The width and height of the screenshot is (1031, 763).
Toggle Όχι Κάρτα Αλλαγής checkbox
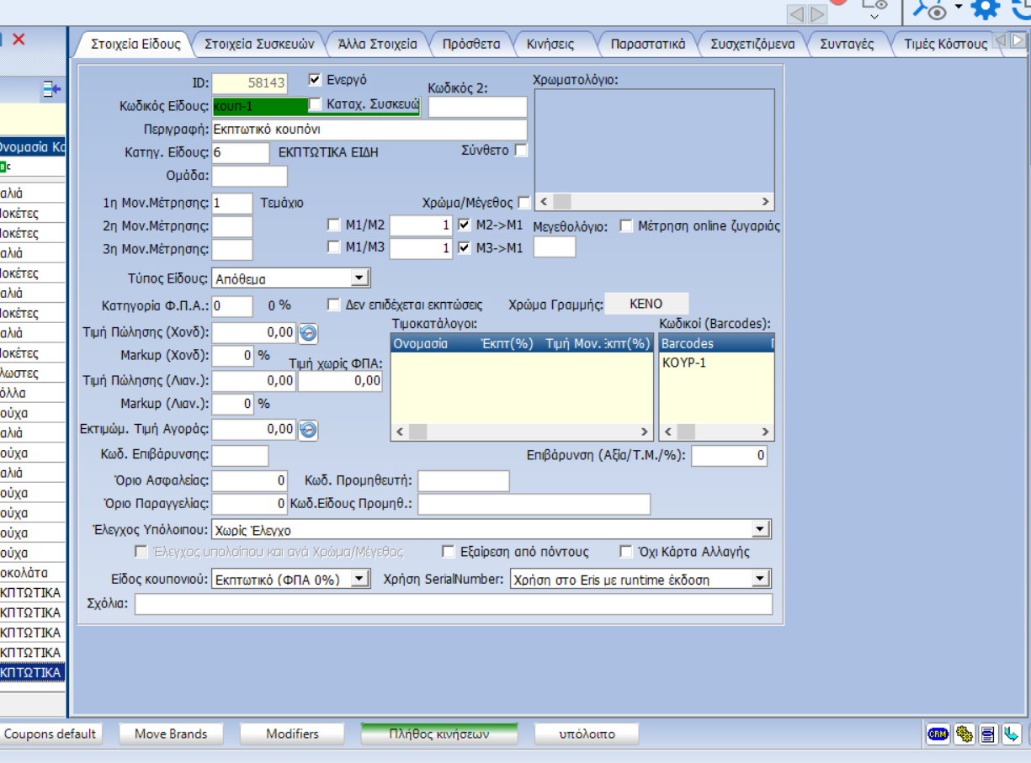[625, 552]
